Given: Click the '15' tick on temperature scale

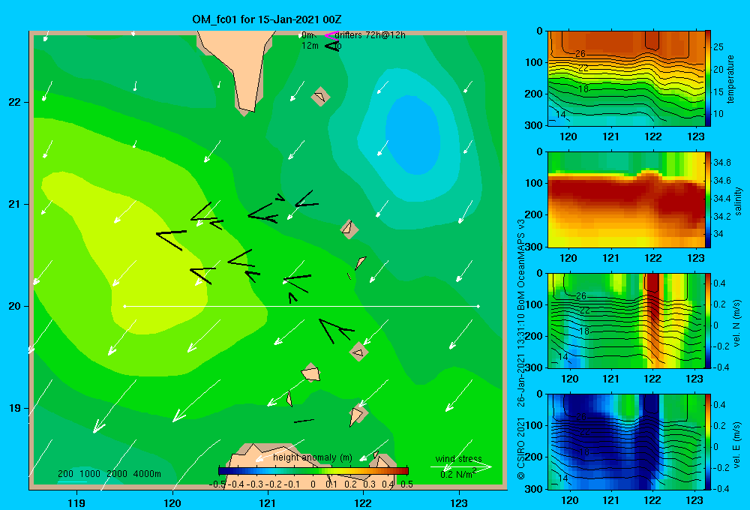Looking at the screenshot, I should [718, 91].
